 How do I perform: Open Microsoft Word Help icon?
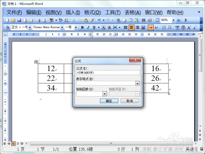click(x=179, y=21)
